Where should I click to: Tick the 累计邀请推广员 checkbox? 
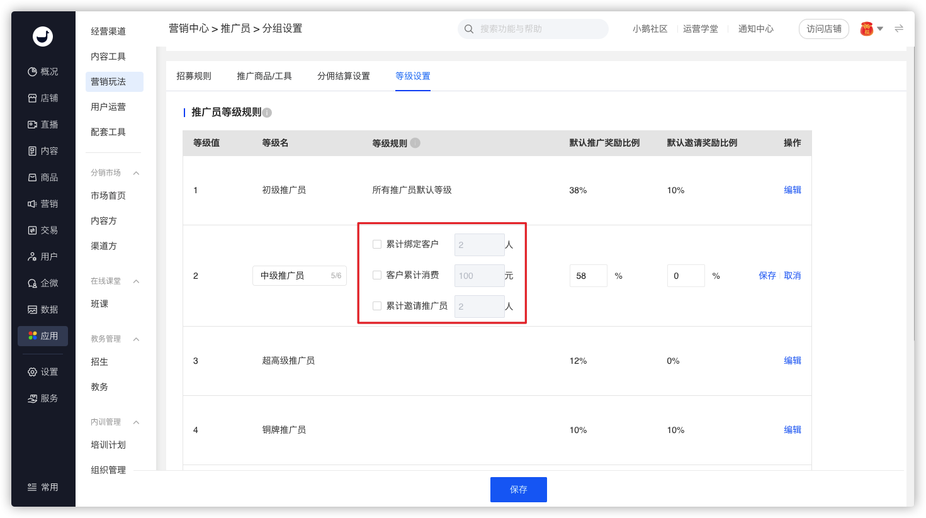[x=377, y=306]
